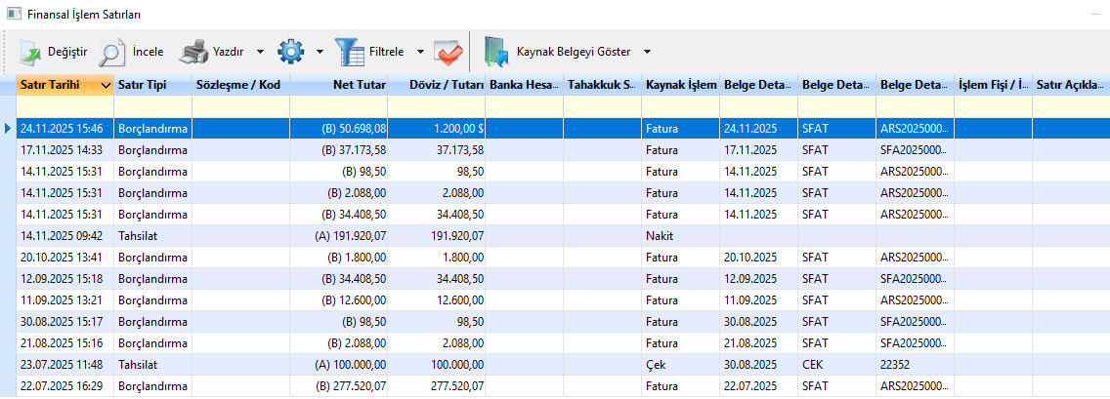Click Kaynak Belgeyi Göster document icon
Screen dimensions: 1110x399
[496, 52]
